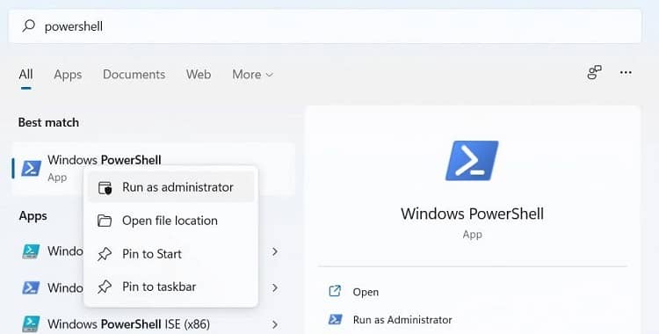Click the large Windows PowerShell logo
The width and height of the screenshot is (659, 334).
pos(472,161)
